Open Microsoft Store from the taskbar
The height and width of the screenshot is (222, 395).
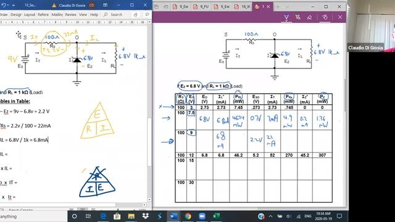pos(117,216)
